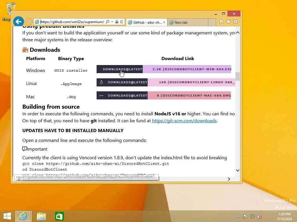Open the Windows Start button

(7, 216)
